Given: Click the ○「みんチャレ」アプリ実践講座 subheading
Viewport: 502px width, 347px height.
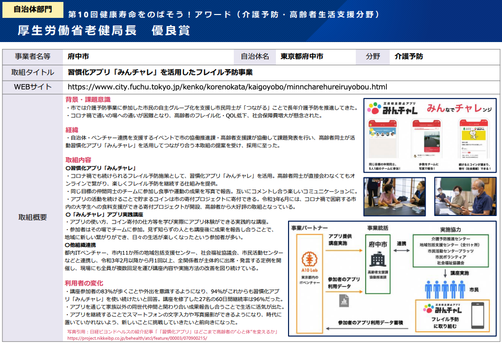Looking at the screenshot, I should (105, 215).
